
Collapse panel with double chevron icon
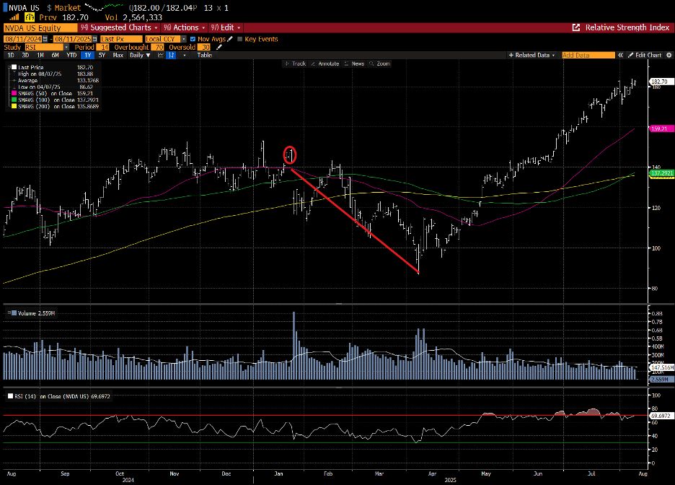pyautogui.click(x=620, y=55)
